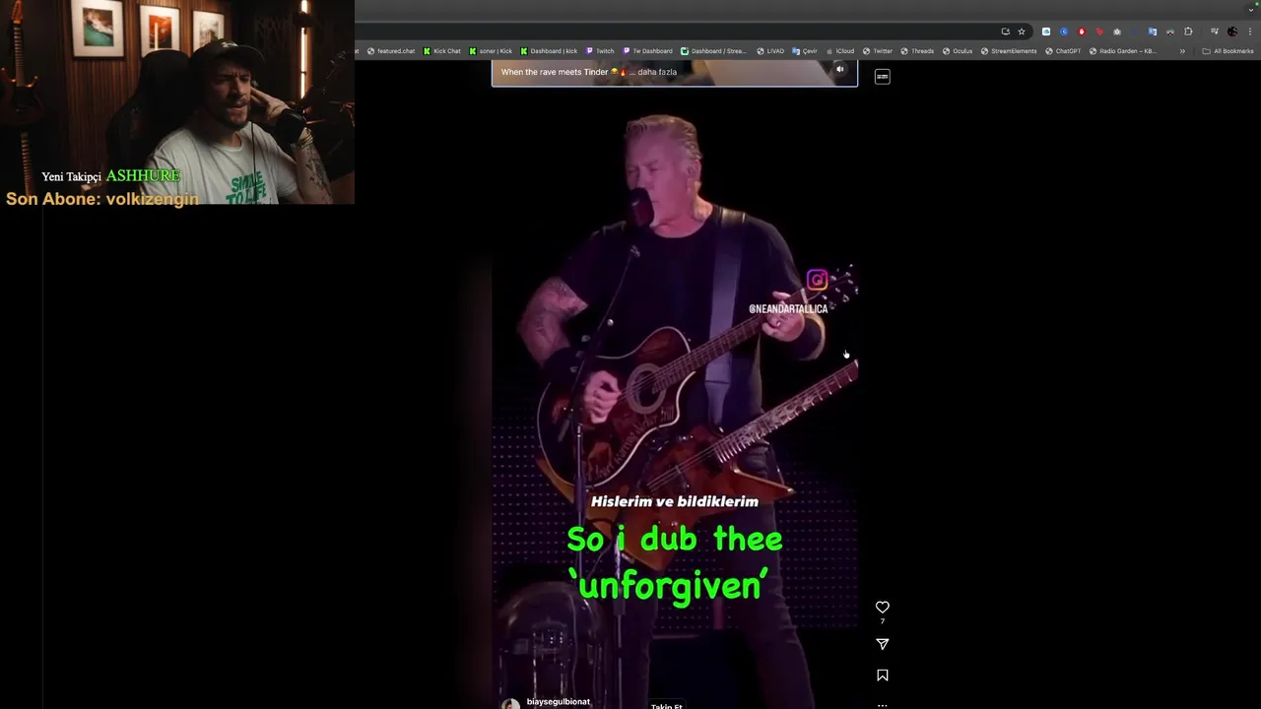The width and height of the screenshot is (1261, 709).
Task: Open Chrome's three-dot menu
Action: pos(1250,32)
